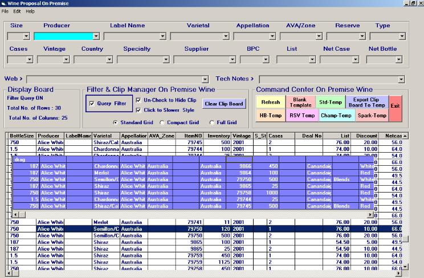Select the highlighted Semillon row item 79750
Image resolution: width=424 pixels, height=278 pixels.
205,229
